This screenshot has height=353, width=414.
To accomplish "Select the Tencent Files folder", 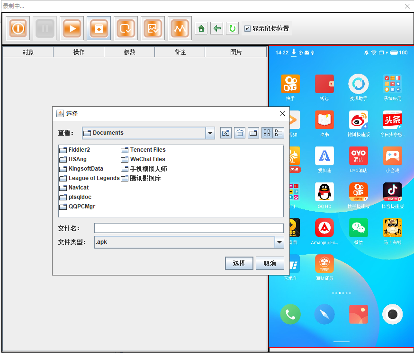I will click(147, 150).
